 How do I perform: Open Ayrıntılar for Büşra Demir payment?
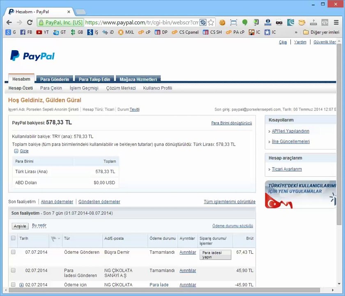coord(188,252)
